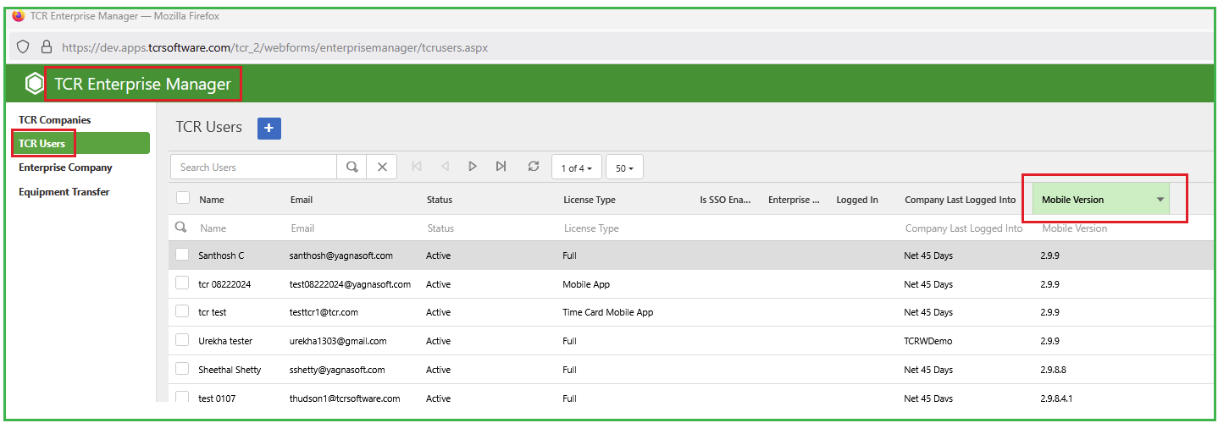Image resolution: width=1218 pixels, height=423 pixels.
Task: Click the Enterprise column header
Action: click(x=794, y=200)
